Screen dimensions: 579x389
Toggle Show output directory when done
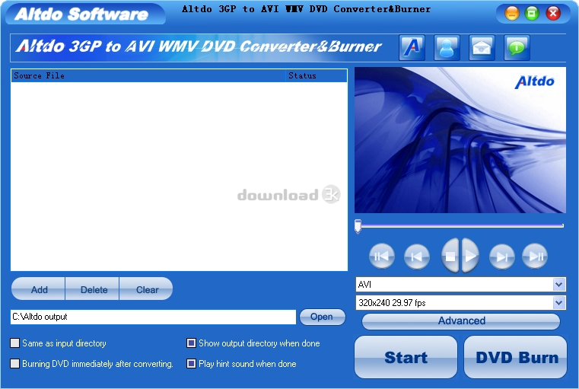(191, 343)
